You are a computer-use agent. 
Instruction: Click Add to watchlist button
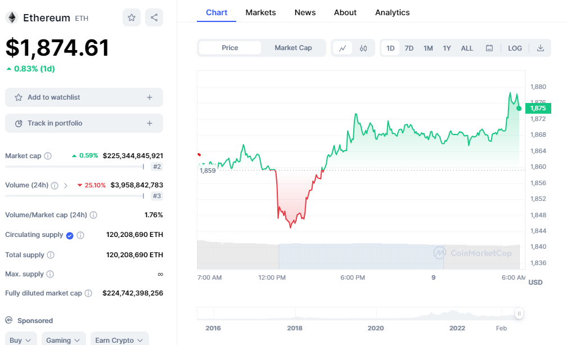(84, 97)
